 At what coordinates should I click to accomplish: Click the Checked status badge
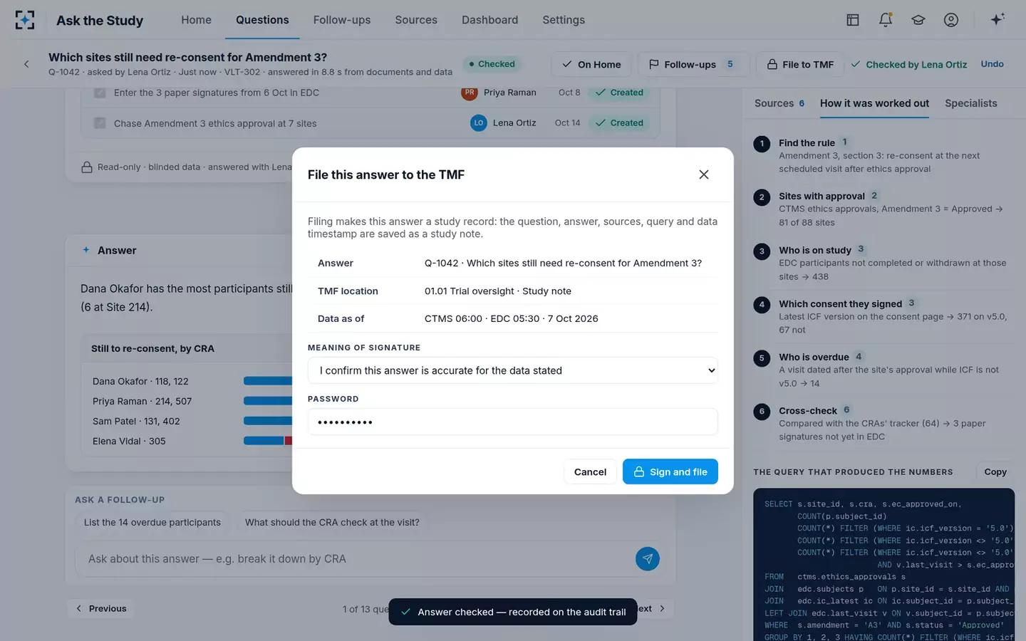coord(492,64)
